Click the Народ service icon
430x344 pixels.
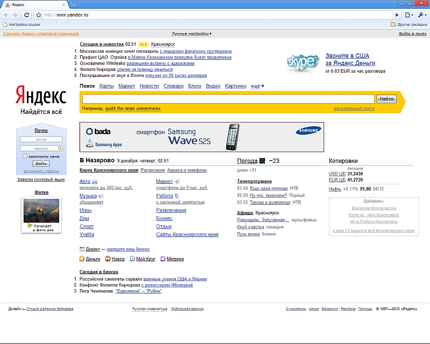(x=108, y=259)
